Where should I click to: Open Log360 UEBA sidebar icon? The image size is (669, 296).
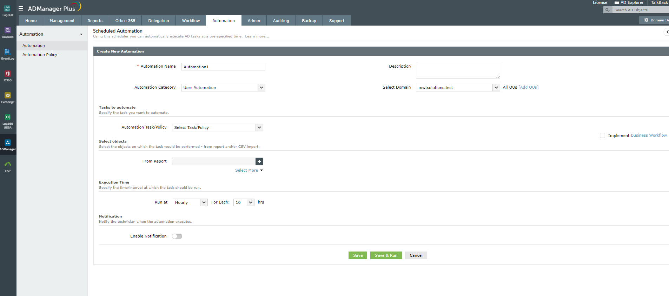point(7,120)
